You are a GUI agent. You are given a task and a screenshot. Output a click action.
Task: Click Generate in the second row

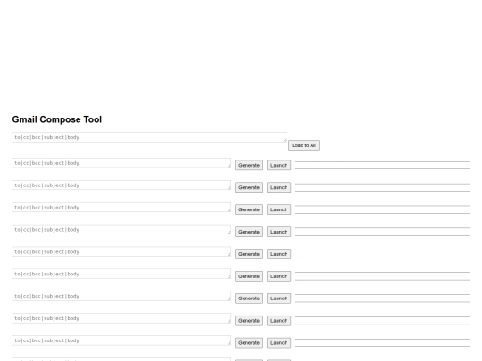coord(249,187)
